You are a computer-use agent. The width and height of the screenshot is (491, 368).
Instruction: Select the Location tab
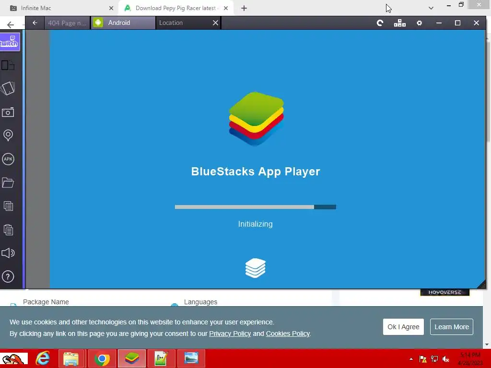[184, 23]
